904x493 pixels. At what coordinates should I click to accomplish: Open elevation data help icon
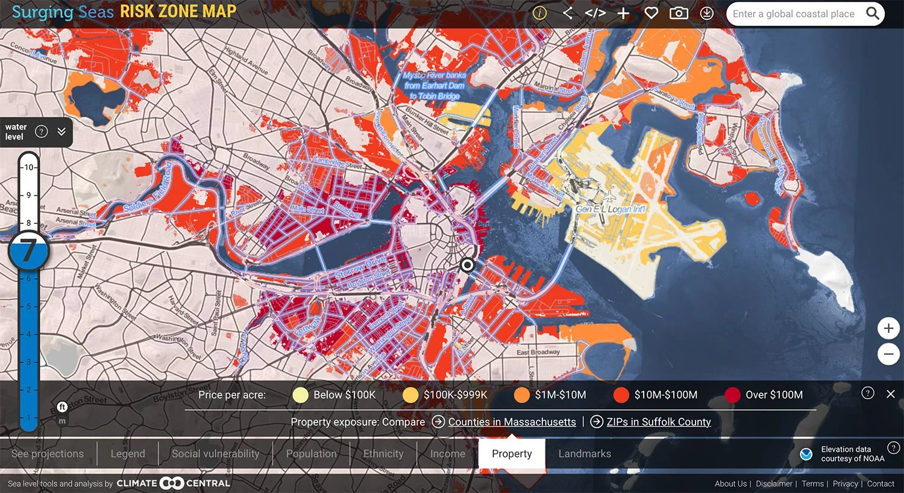click(894, 447)
